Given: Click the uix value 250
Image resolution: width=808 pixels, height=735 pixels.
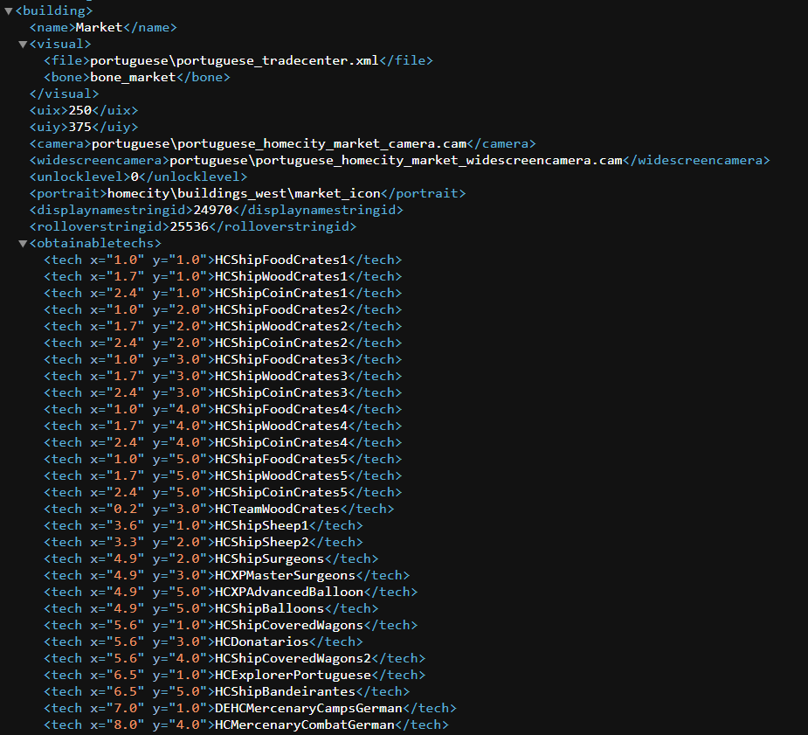Looking at the screenshot, I should (80, 110).
